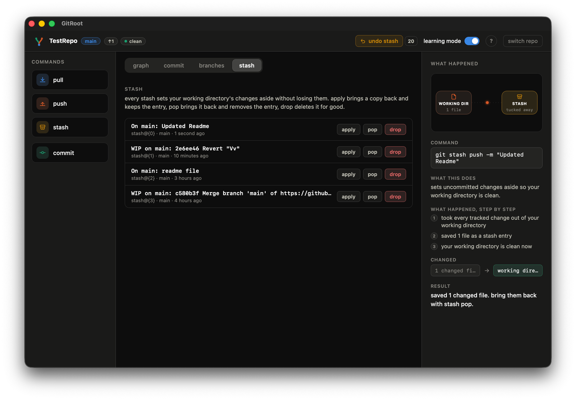Click the pull download arrow icon
Image resolution: width=576 pixels, height=400 pixels.
pyautogui.click(x=42, y=80)
